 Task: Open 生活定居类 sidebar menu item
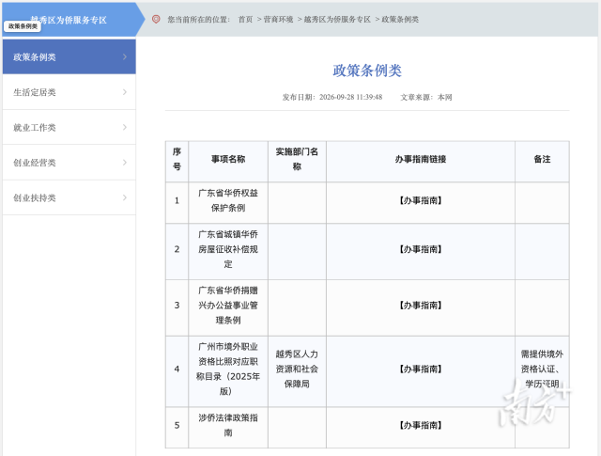pos(69,92)
